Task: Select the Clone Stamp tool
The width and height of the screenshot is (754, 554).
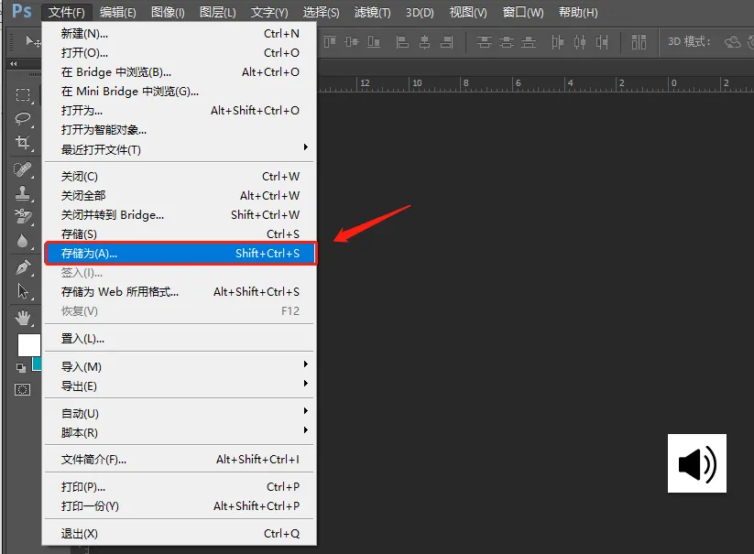Action: pos(23,193)
